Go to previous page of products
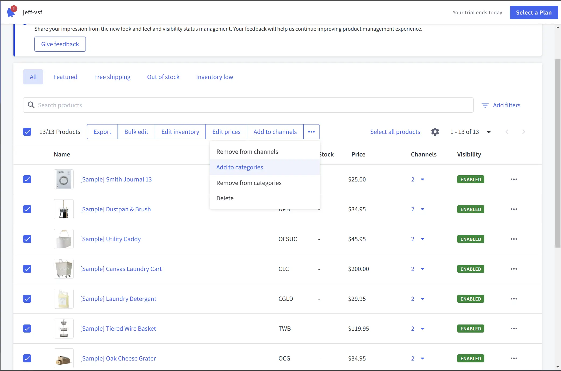561x371 pixels. (x=507, y=132)
